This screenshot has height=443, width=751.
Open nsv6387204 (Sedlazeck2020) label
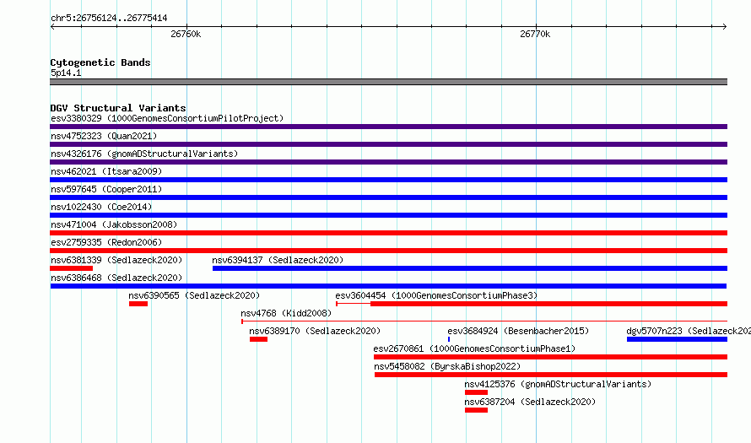(530, 402)
